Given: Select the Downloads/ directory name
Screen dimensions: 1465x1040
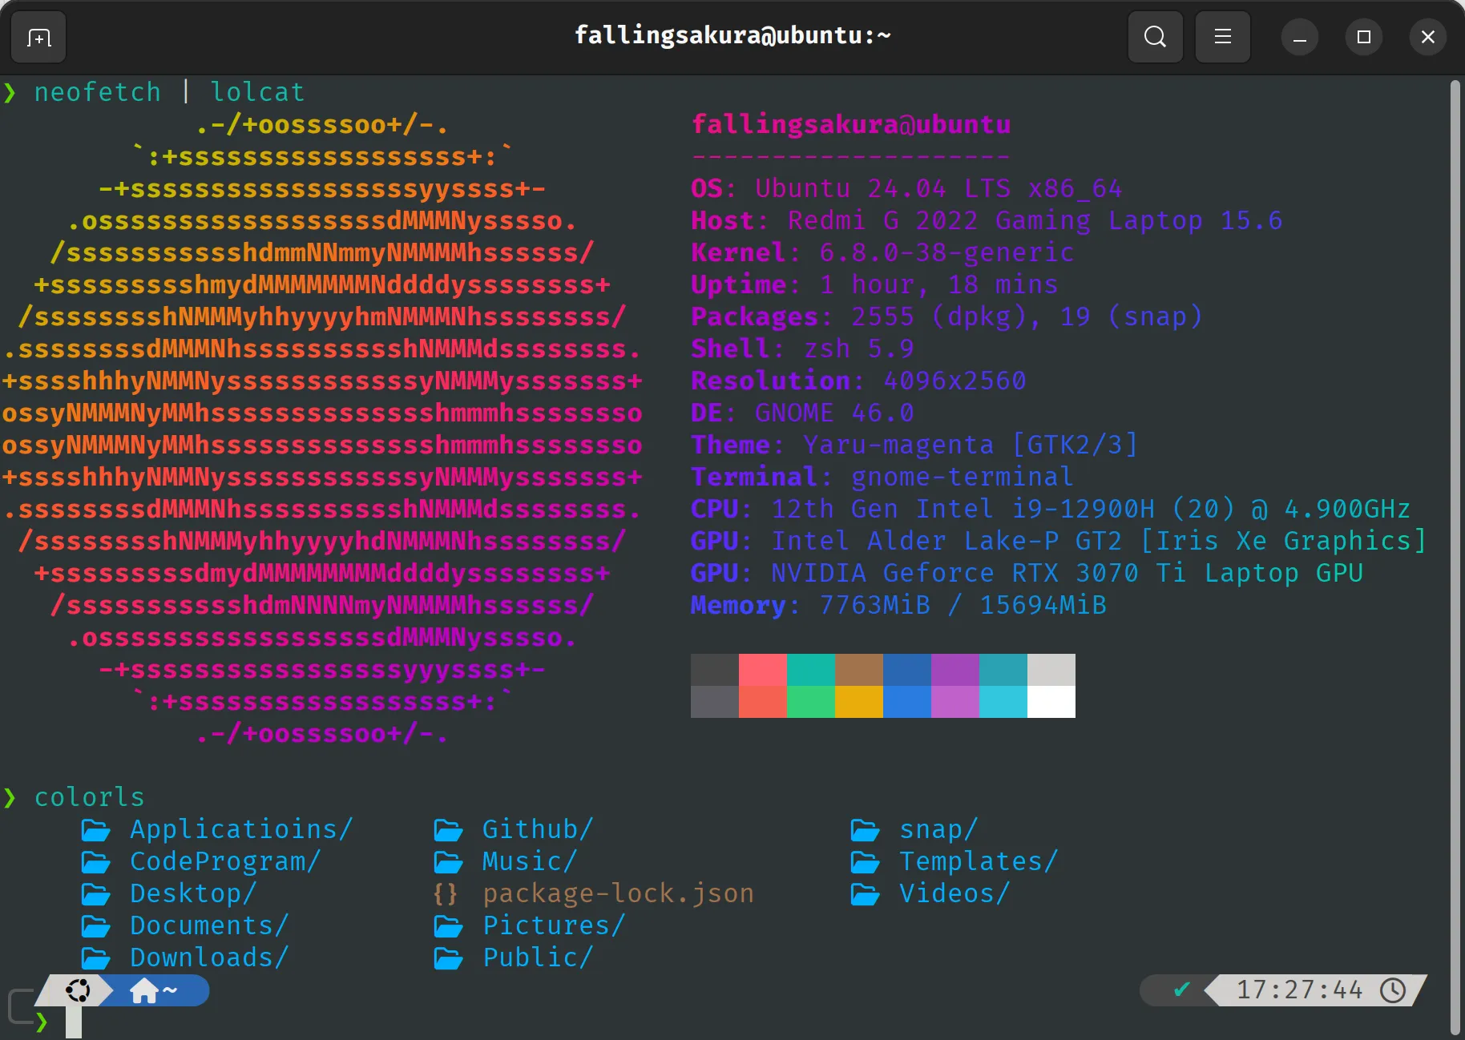Looking at the screenshot, I should point(208,957).
